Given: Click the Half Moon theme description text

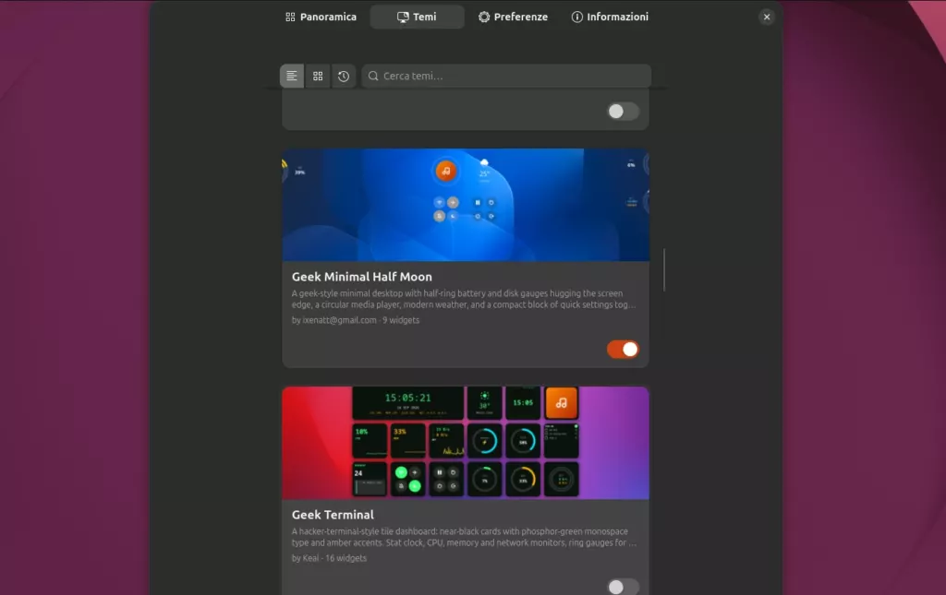Looking at the screenshot, I should 464,299.
